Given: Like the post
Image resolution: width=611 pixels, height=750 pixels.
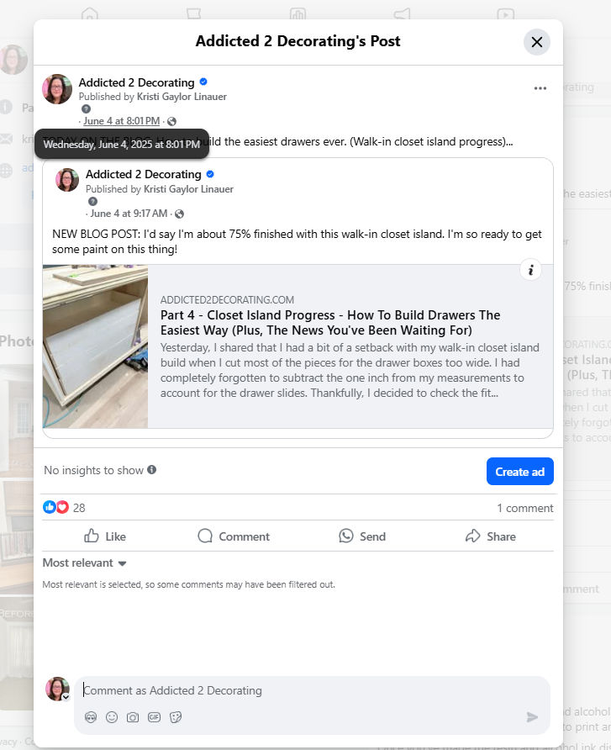Looking at the screenshot, I should 105,536.
